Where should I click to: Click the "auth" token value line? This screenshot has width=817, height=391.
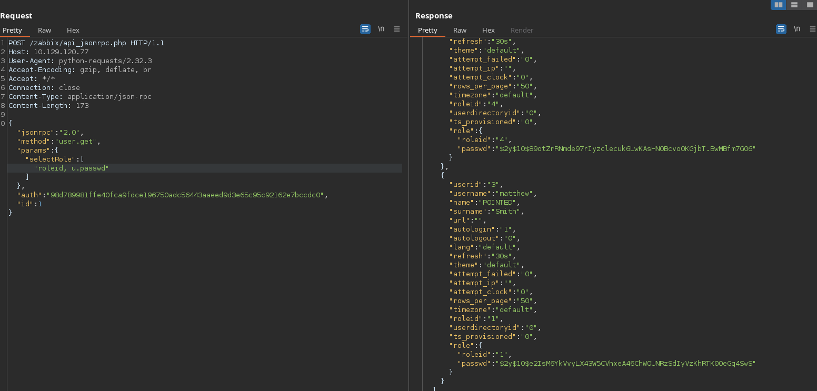pyautogui.click(x=172, y=195)
